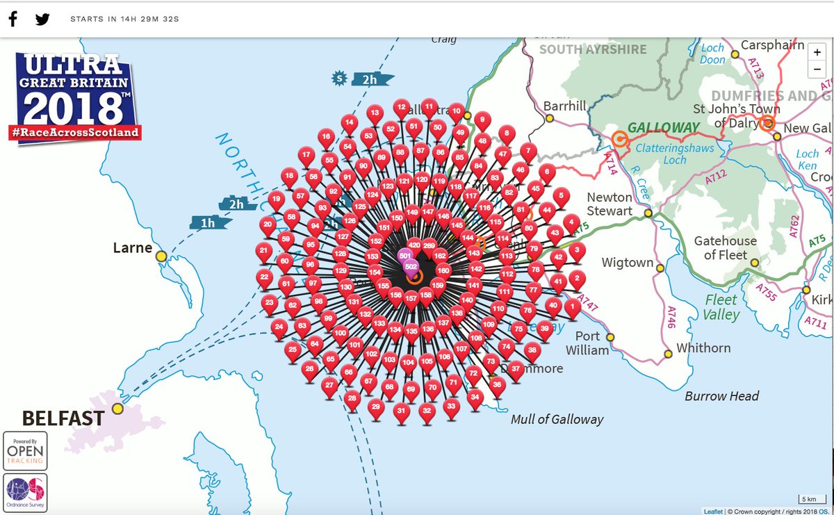Click the Mull of Galloway label
The width and height of the screenshot is (834, 515).
coord(557,419)
